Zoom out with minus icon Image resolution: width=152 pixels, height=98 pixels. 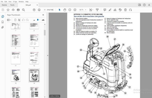click(x=70, y=10)
